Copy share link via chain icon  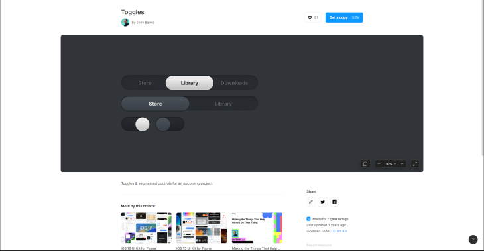click(x=311, y=202)
